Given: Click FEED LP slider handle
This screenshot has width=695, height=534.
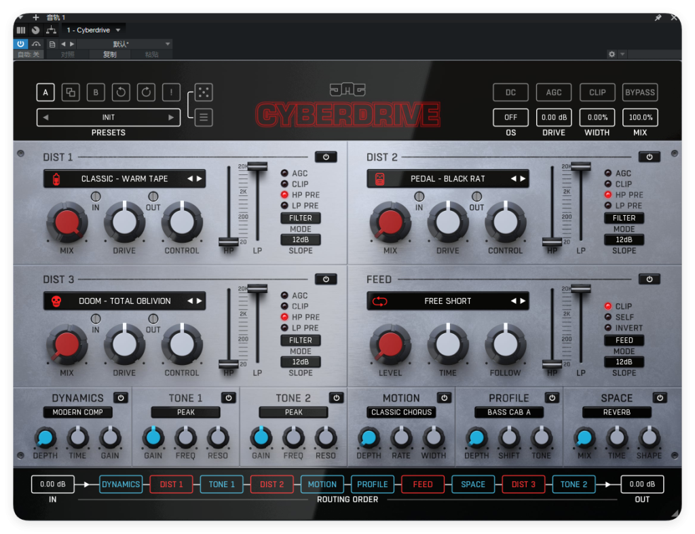Looking at the screenshot, I should tap(581, 288).
